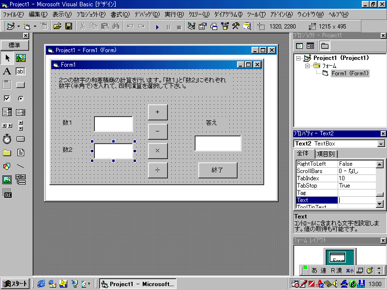Viewport: 387px width, 290px height.
Task: Choose the Image control tool
Action: [7, 180]
